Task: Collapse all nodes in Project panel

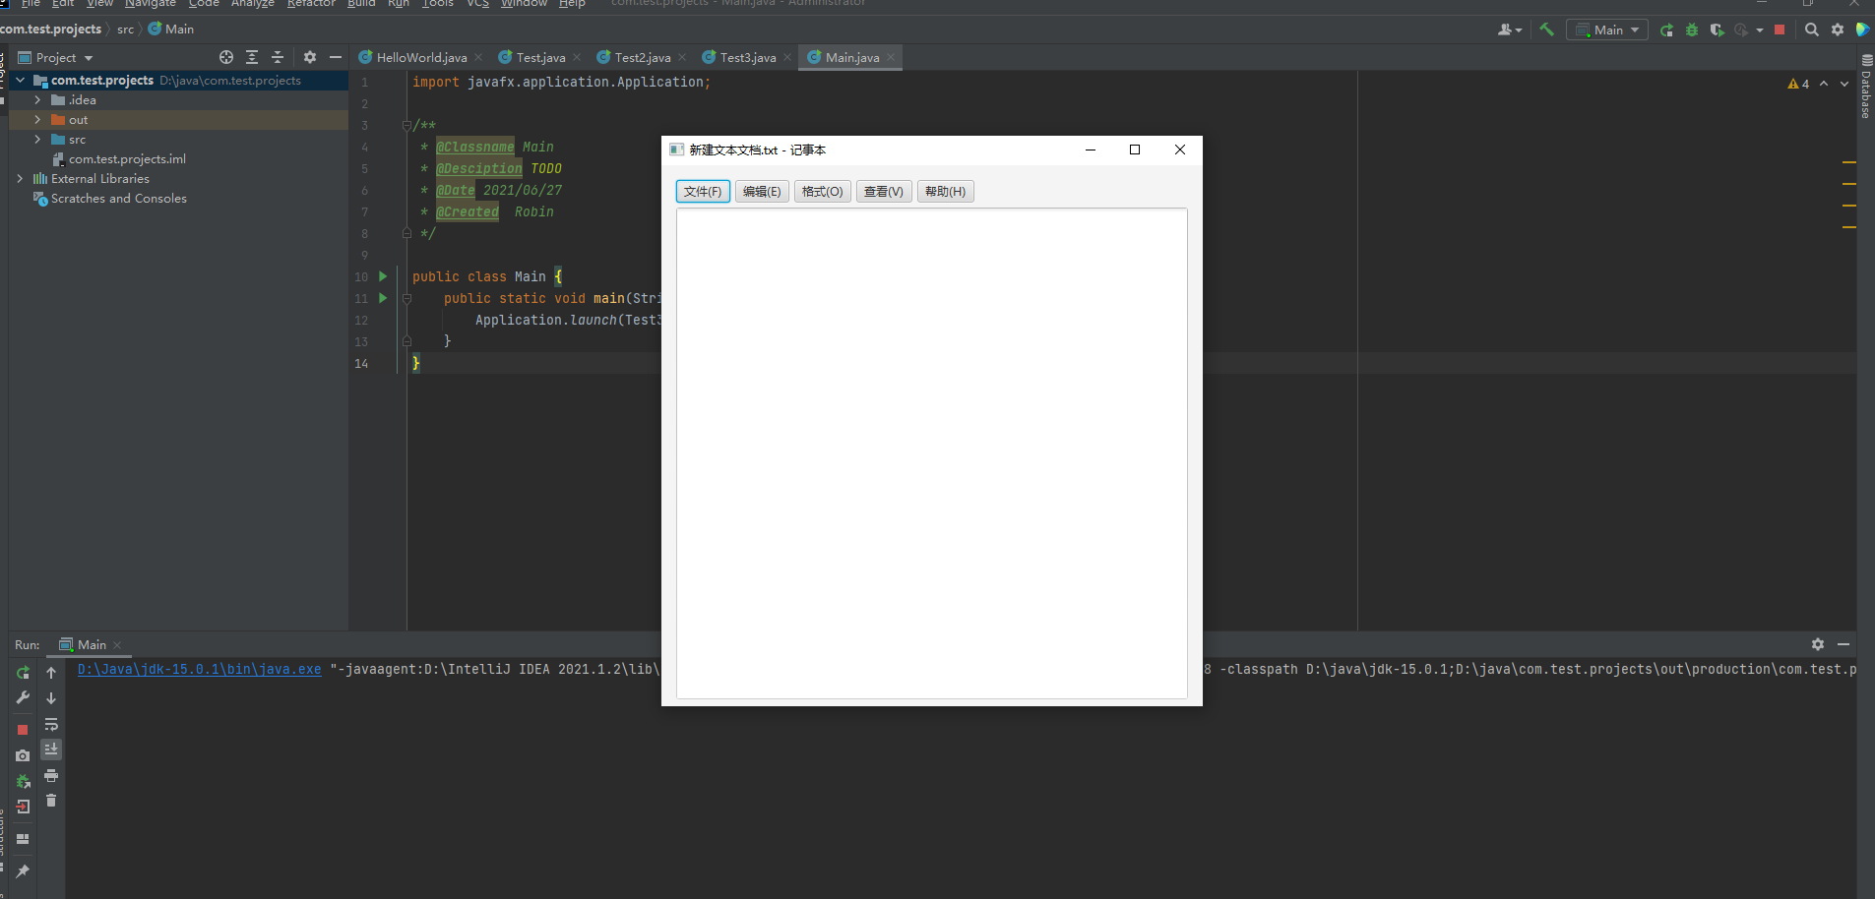Action: (x=278, y=57)
